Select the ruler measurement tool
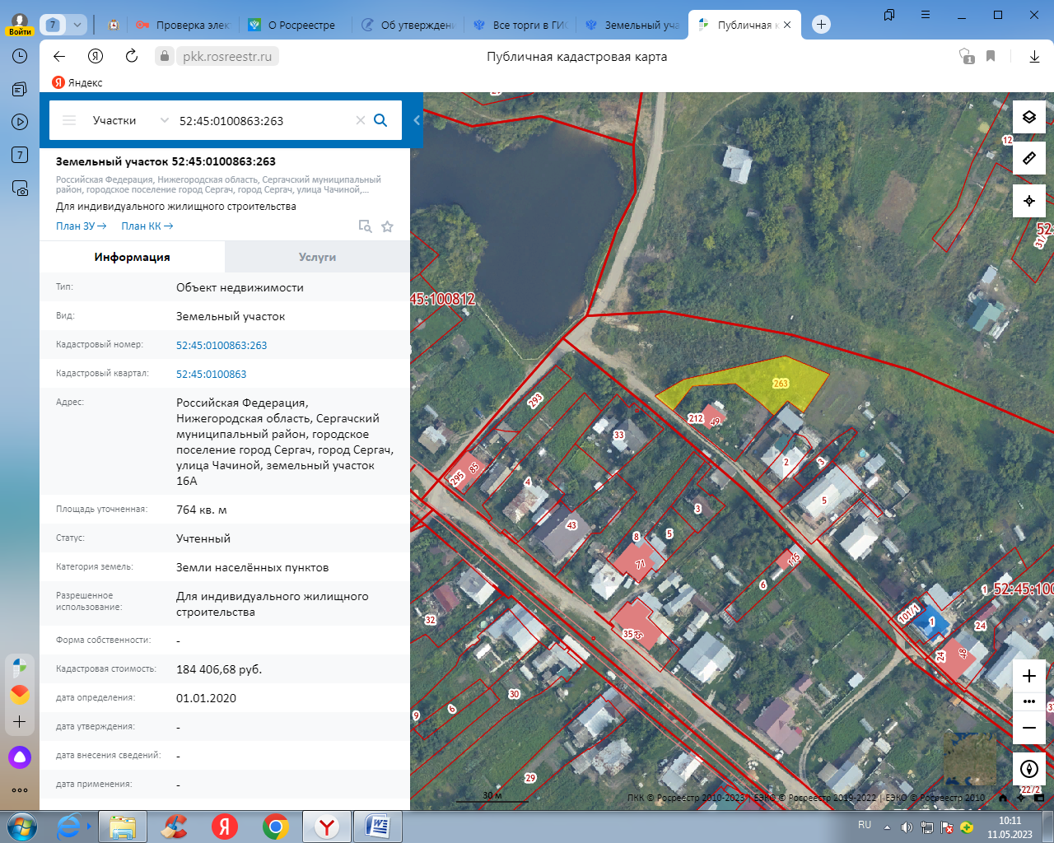Screen dimensions: 1054x843 click(x=1028, y=158)
